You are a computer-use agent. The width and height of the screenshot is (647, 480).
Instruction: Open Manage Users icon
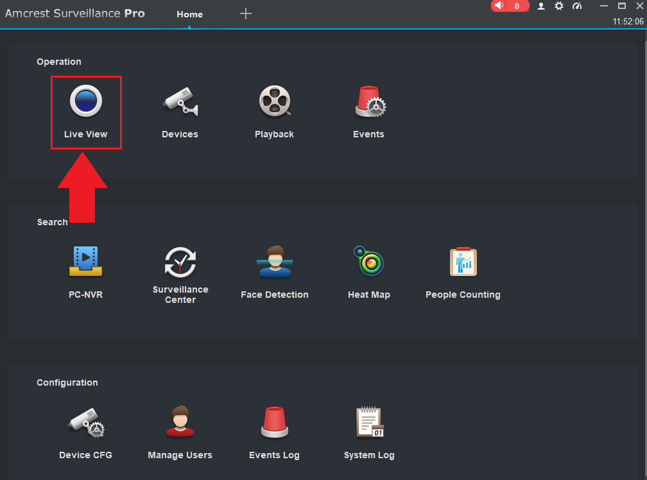click(180, 422)
